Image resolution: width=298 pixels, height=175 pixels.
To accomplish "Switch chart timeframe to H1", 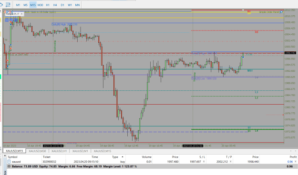I will [48, 5].
